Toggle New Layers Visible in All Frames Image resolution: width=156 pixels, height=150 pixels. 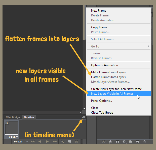pos(112,94)
